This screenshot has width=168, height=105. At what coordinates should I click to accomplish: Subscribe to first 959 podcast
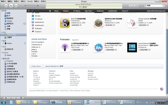(76, 50)
